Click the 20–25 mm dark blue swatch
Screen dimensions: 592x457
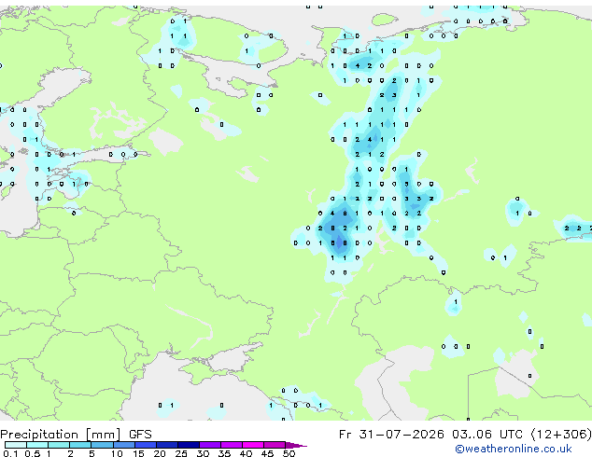coord(166,445)
